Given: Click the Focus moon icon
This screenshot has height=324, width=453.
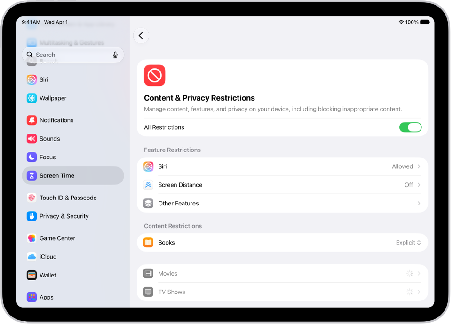Looking at the screenshot, I should click(x=32, y=157).
